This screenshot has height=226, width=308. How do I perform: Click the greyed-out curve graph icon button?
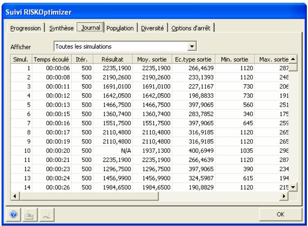coord(47,215)
